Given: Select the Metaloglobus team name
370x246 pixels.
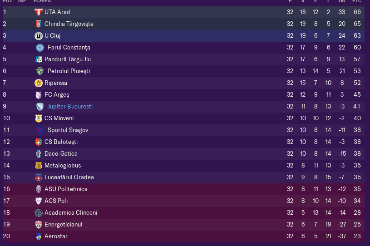Looking at the screenshot, I should coord(63,165).
